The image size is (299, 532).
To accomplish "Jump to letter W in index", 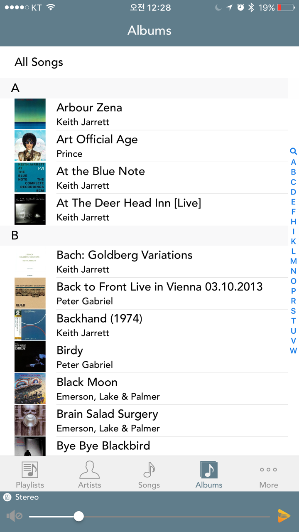I will pos(293,351).
